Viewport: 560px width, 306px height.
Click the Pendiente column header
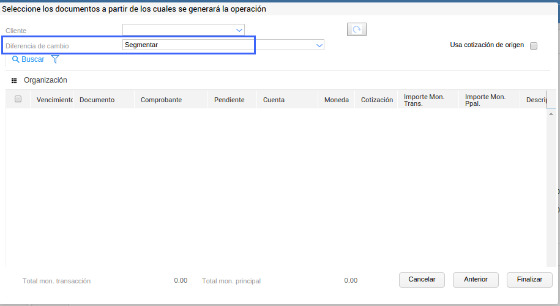(230, 100)
